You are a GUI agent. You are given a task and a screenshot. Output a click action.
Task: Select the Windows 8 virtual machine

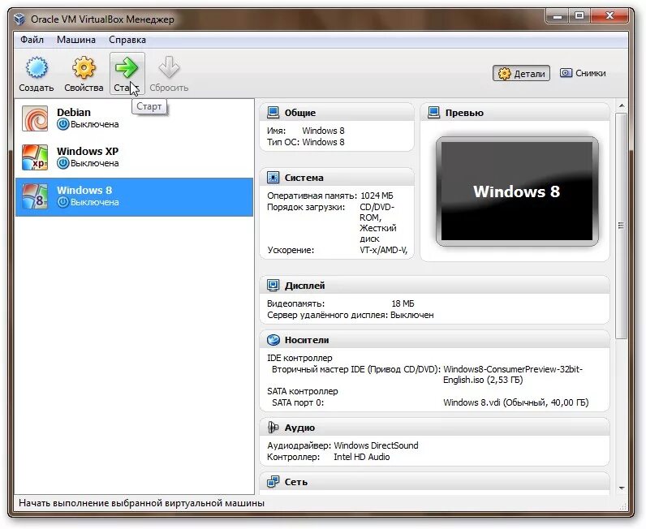(x=134, y=197)
